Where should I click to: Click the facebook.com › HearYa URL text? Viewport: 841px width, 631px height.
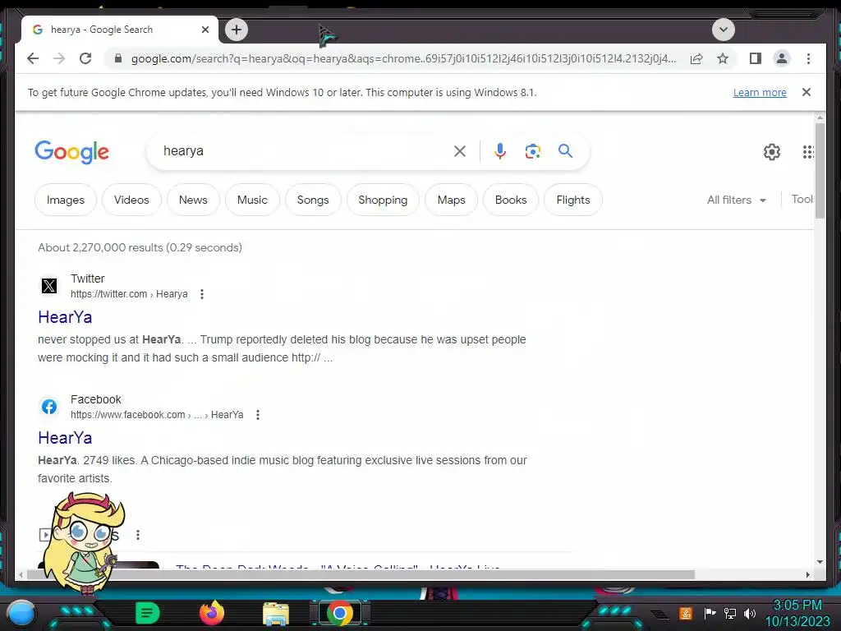tap(157, 415)
